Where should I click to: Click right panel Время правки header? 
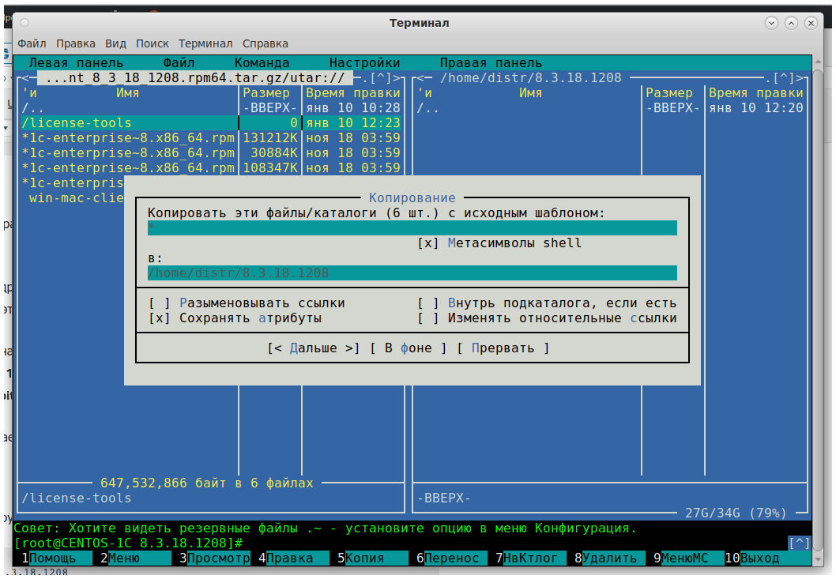(755, 93)
